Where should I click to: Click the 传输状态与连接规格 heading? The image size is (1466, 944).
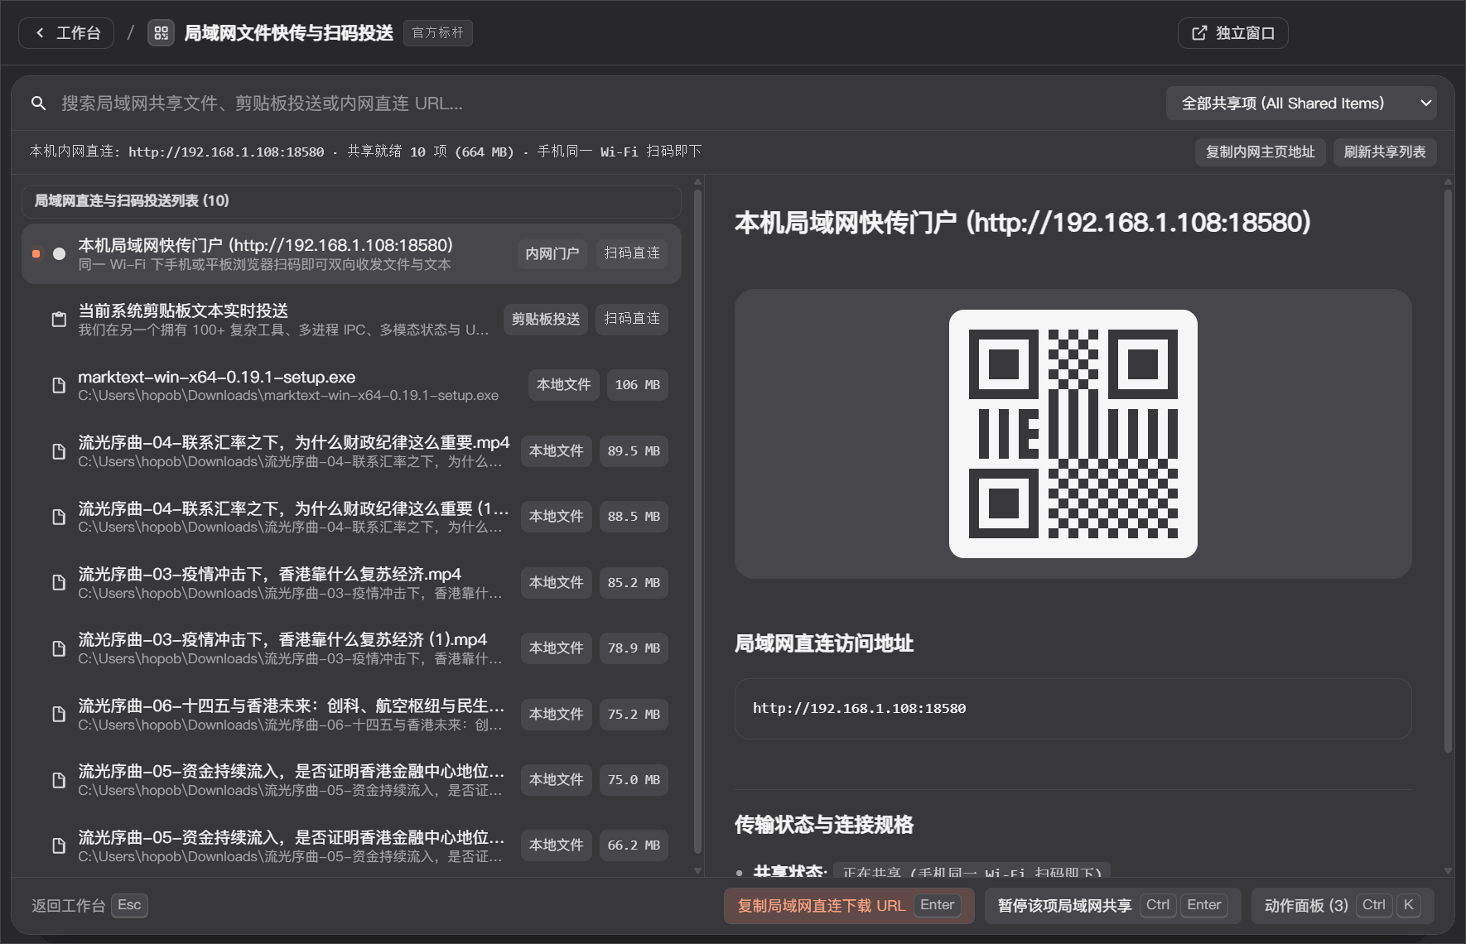(x=824, y=825)
